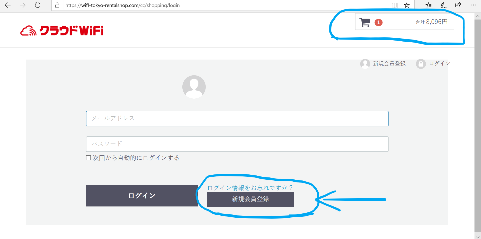481x239 pixels.
Task: Focus the メールアドレス input field
Action: pyautogui.click(x=237, y=119)
